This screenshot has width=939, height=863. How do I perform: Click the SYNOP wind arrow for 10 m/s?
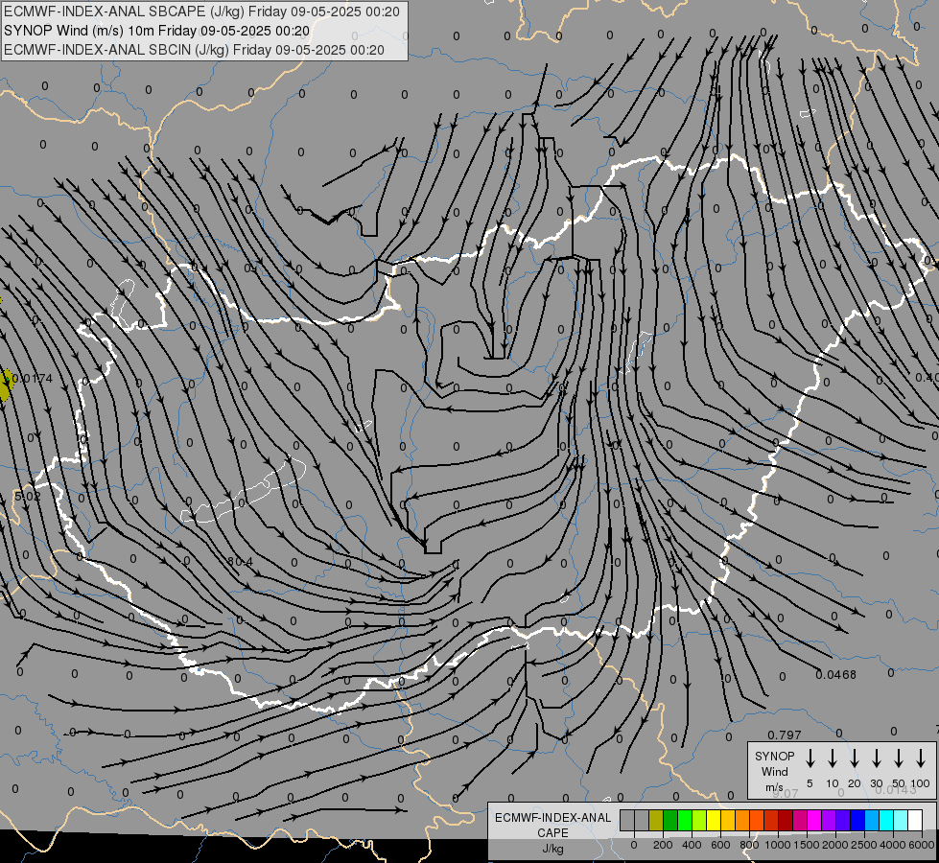[x=832, y=758]
